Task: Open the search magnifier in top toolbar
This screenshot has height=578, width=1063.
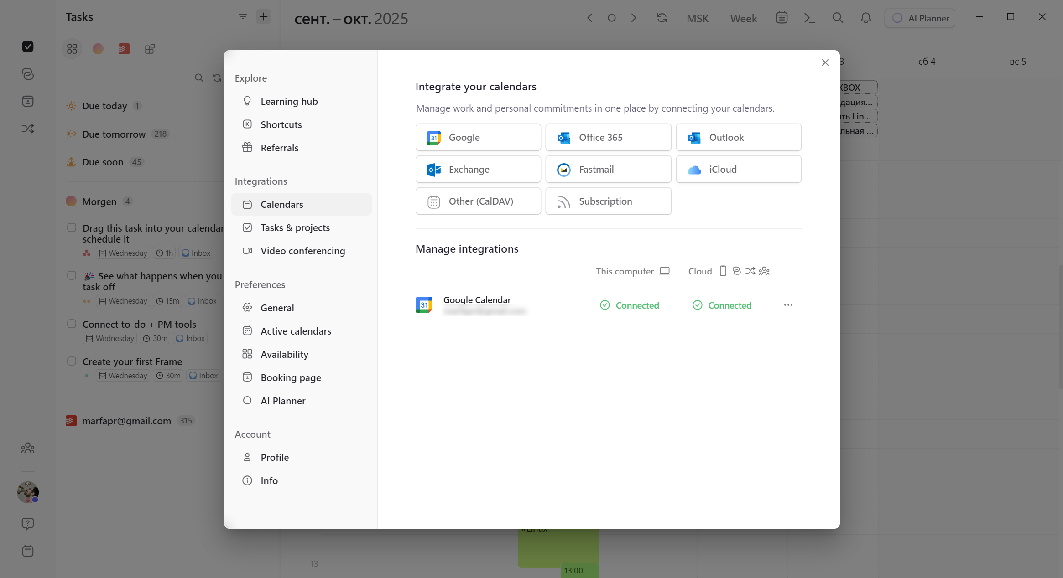Action: 837,18
